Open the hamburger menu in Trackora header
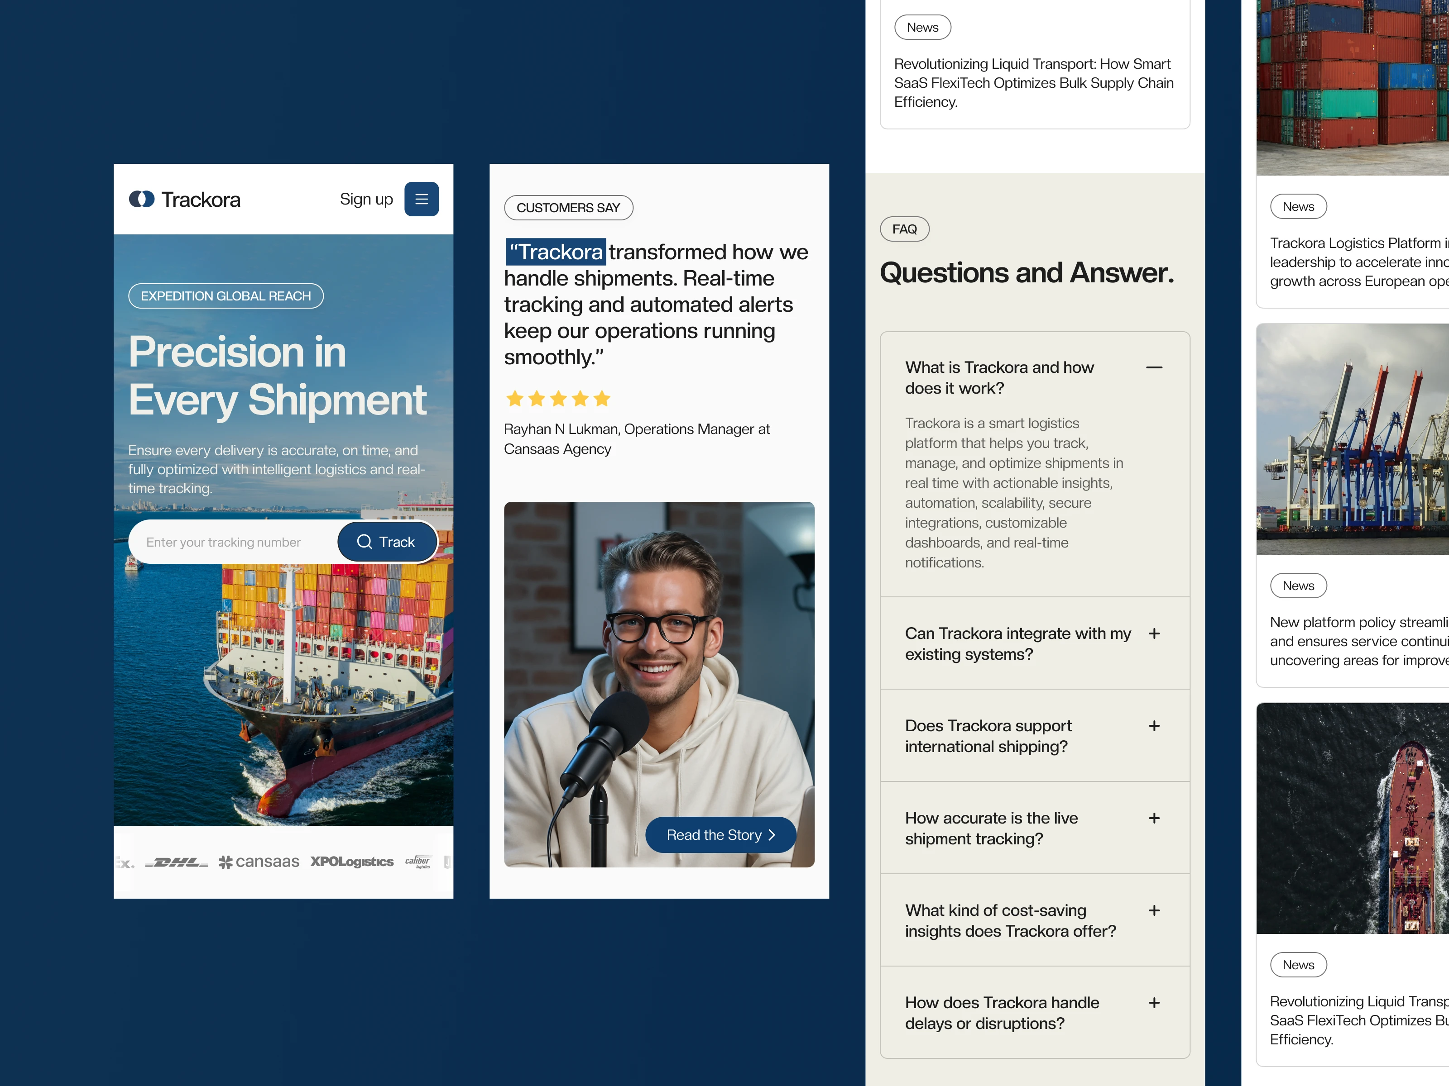The height and width of the screenshot is (1086, 1449). [x=421, y=199]
